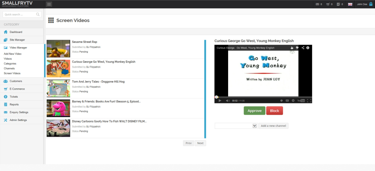Enter fullscreen mode in video player

pyautogui.click(x=309, y=100)
